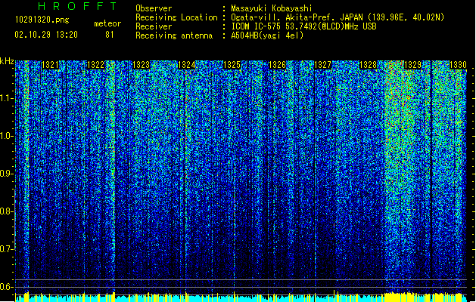476x302 pixels.
Task: Click the meteor count 81
Action: pos(110,35)
